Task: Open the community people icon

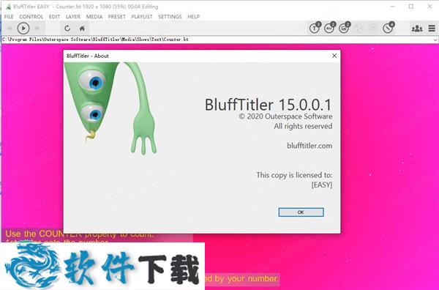Action: pos(417,29)
